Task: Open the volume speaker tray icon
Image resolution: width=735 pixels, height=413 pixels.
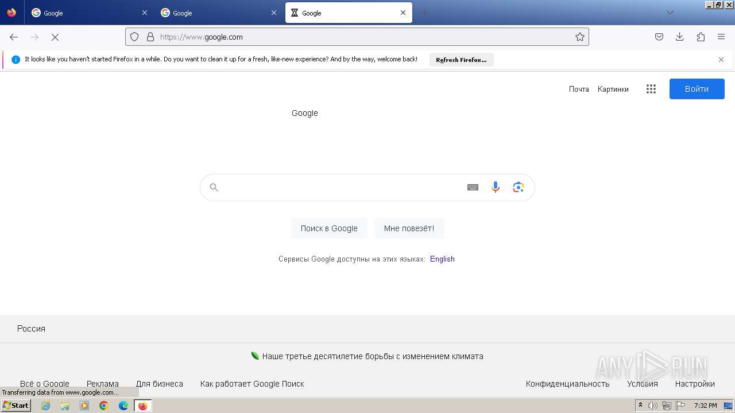Action: point(653,406)
